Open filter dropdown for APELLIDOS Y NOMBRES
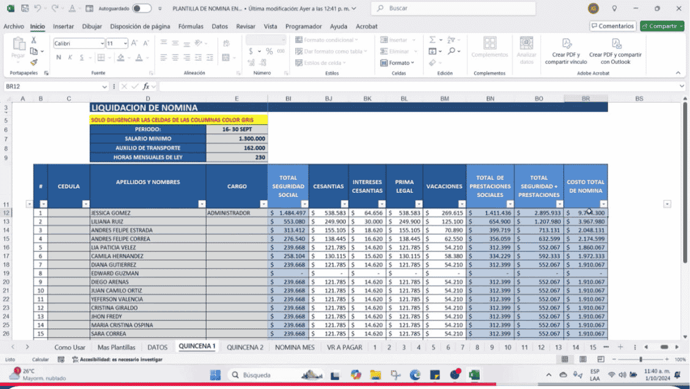Viewport: 690px width, 389px height. [202, 204]
